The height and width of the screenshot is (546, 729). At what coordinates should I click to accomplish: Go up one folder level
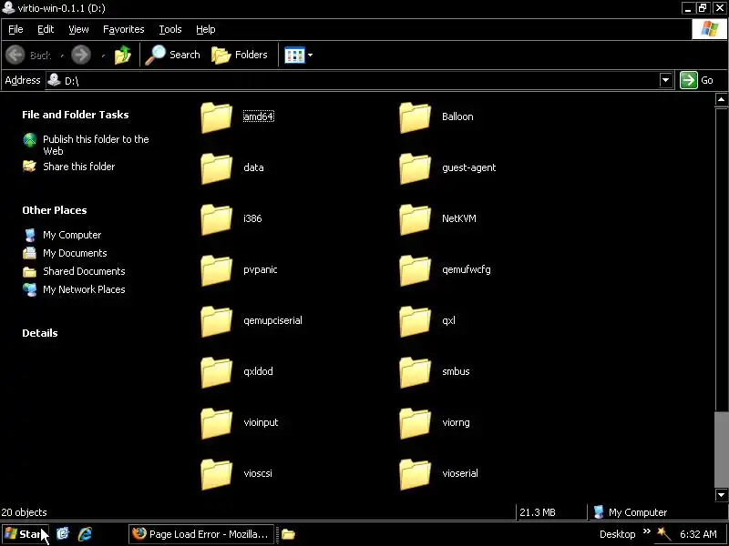click(x=123, y=55)
